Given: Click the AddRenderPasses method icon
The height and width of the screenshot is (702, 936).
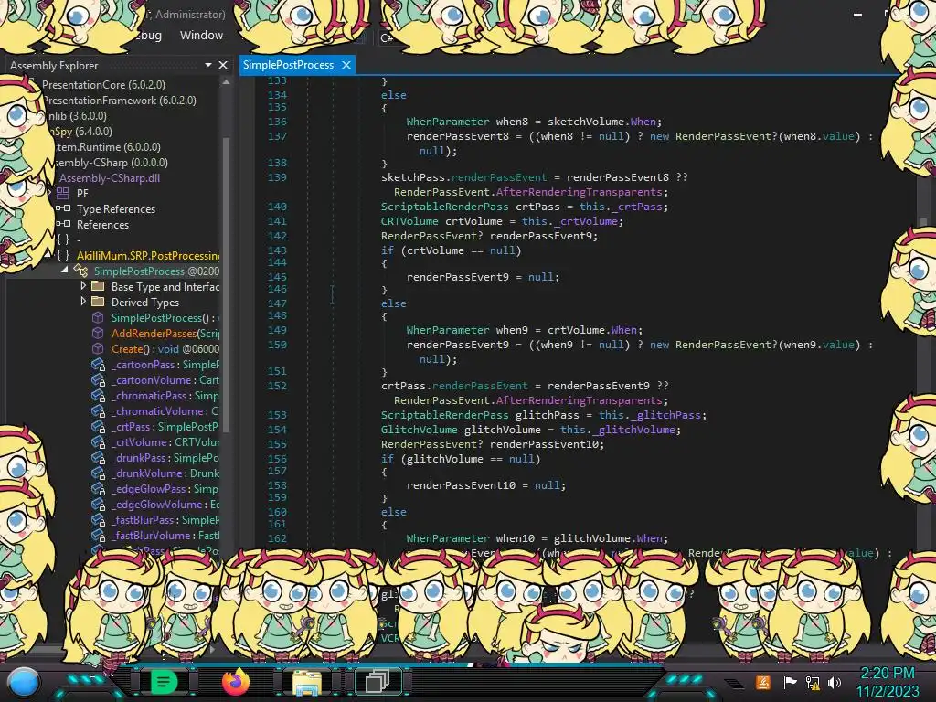Looking at the screenshot, I should pos(98,333).
